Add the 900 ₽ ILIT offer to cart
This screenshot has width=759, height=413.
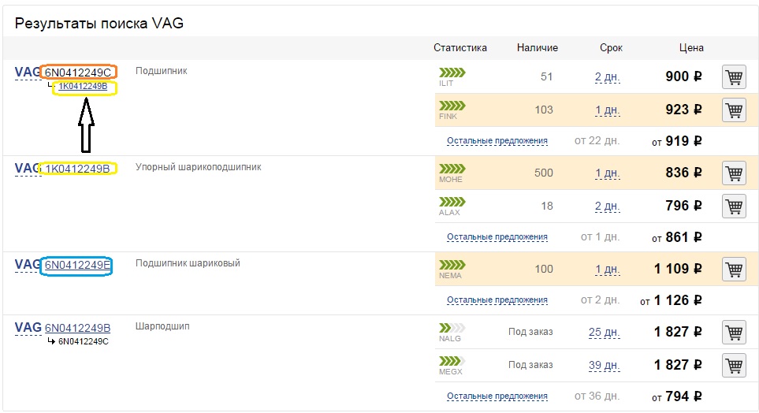pyautogui.click(x=734, y=77)
